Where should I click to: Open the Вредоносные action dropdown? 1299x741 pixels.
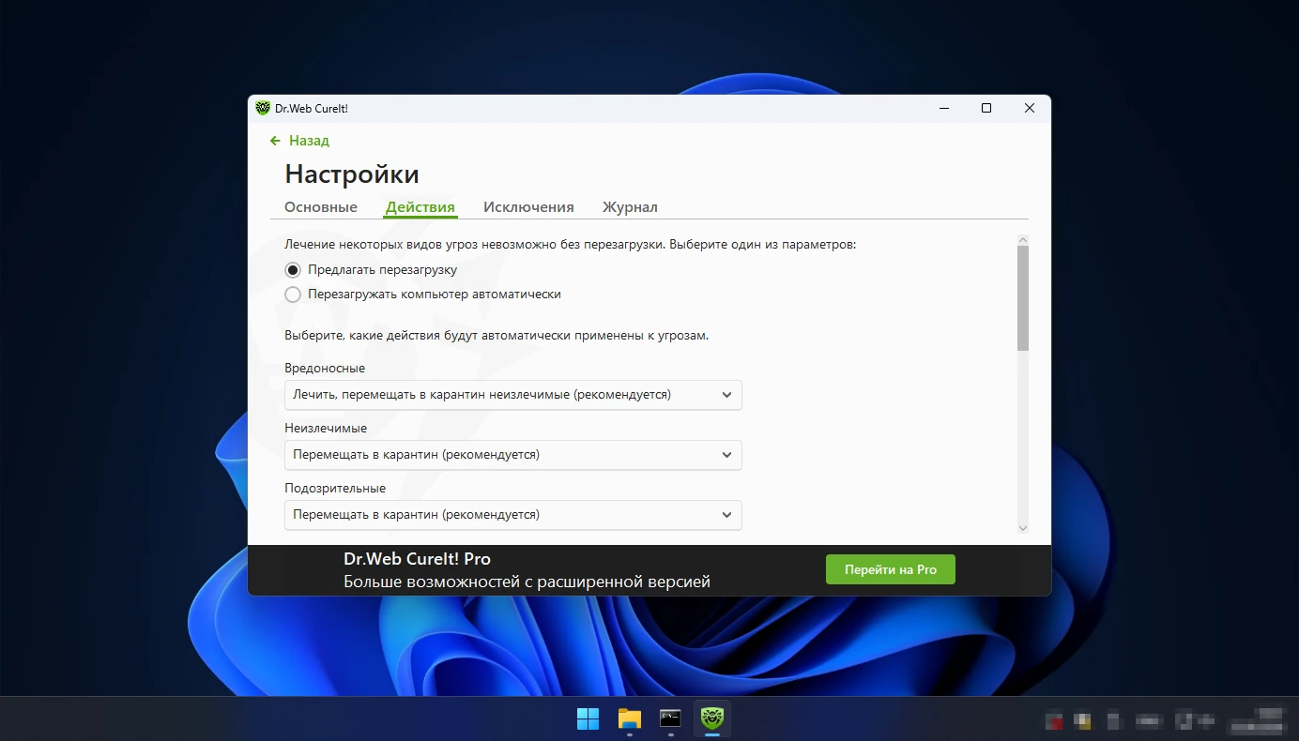[x=513, y=395]
